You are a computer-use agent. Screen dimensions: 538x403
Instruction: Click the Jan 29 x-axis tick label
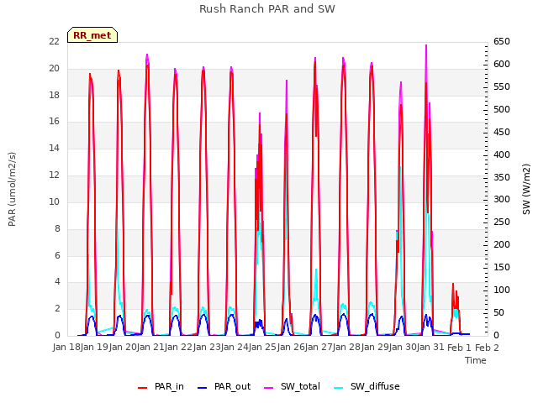(375, 348)
